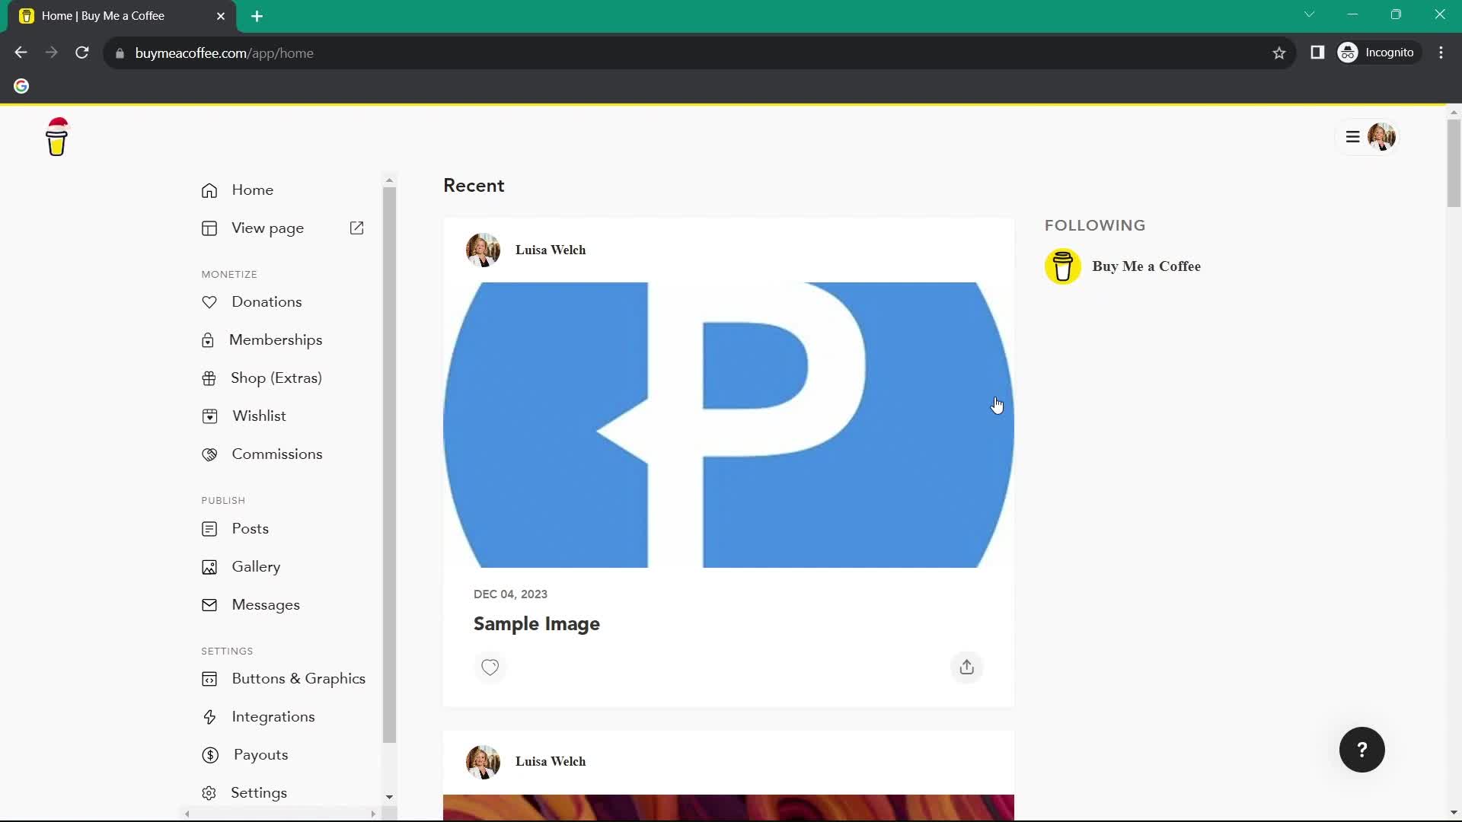Select the Home menu item
Viewport: 1462px width, 822px height.
click(x=253, y=190)
